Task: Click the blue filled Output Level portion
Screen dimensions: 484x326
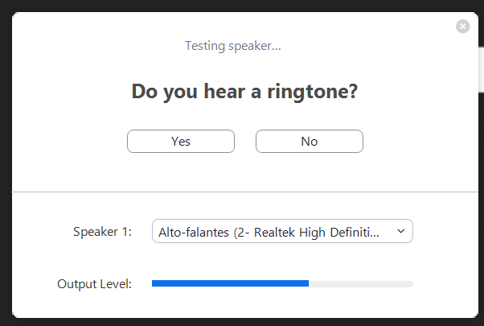Action: pos(230,283)
